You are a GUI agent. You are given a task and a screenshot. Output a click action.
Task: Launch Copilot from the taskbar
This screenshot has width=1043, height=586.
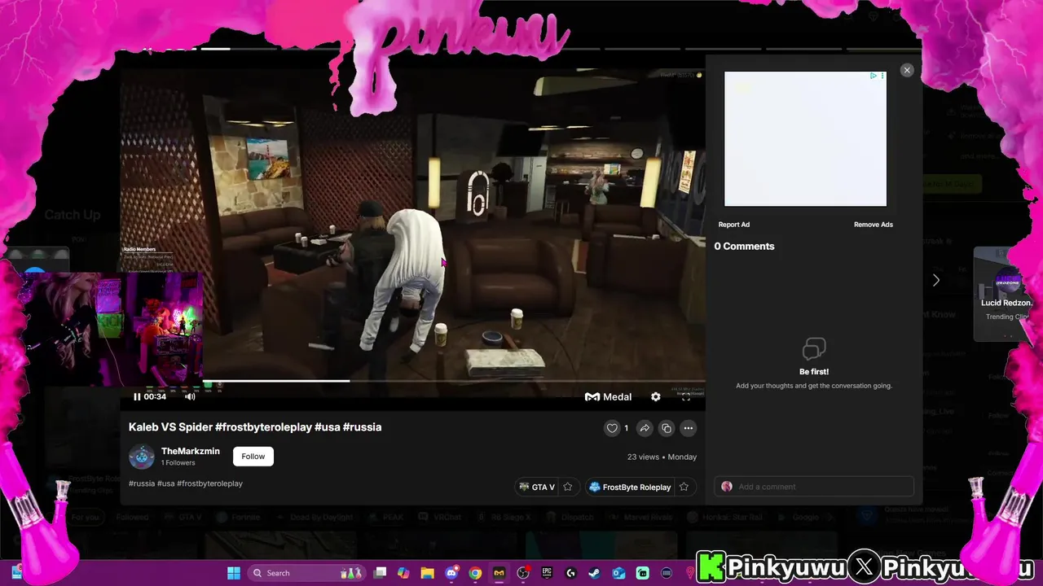[403, 573]
